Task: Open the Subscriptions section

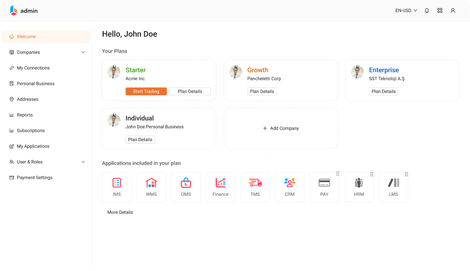Action: 46,131
